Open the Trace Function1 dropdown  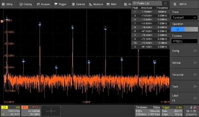click(x=184, y=18)
